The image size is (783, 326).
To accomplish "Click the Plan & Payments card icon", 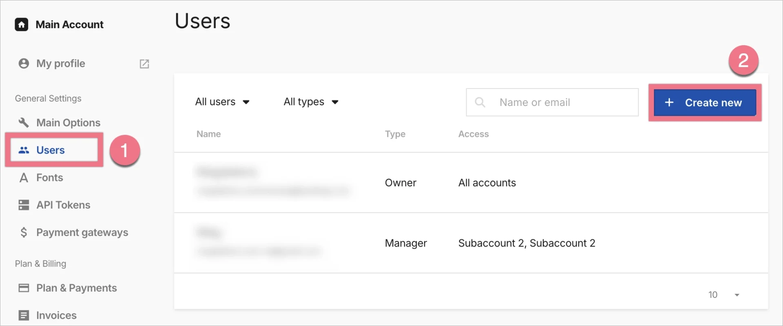I will [x=24, y=288].
